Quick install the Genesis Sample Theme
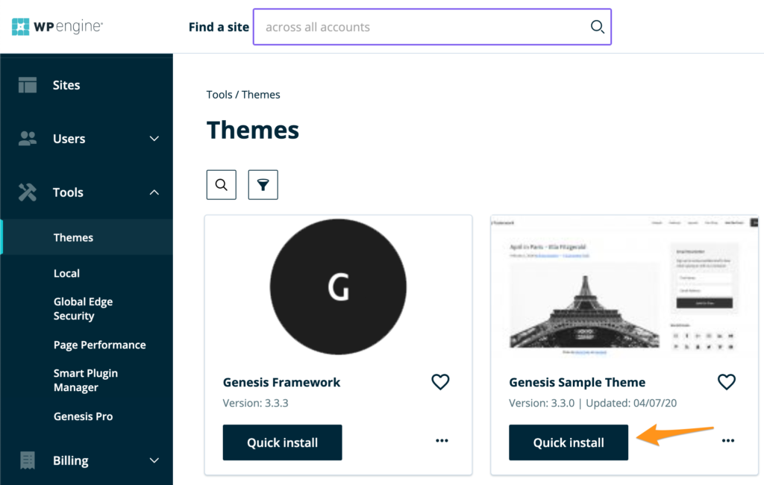The width and height of the screenshot is (764, 485). click(x=568, y=442)
